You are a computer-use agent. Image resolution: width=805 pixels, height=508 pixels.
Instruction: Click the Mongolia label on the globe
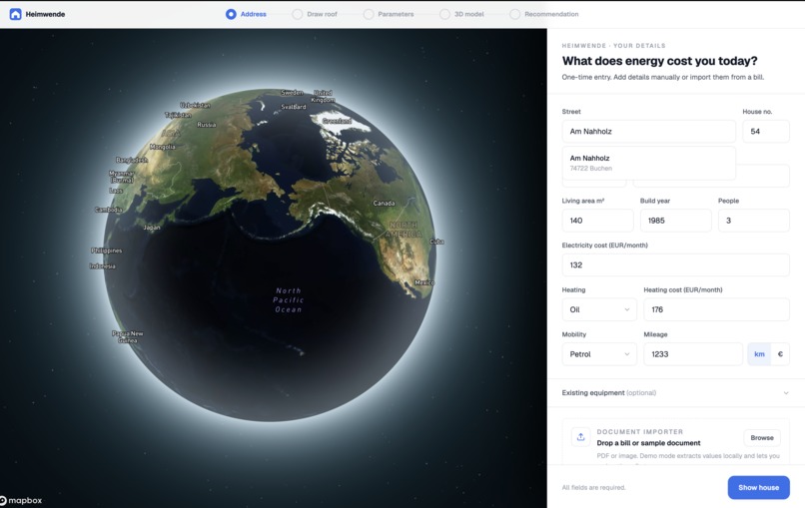pyautogui.click(x=162, y=147)
